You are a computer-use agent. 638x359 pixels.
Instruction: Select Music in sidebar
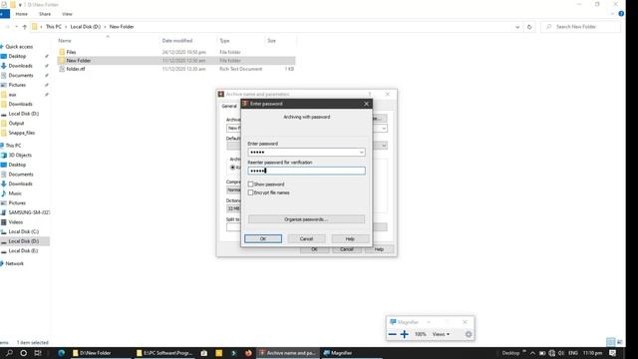click(15, 193)
